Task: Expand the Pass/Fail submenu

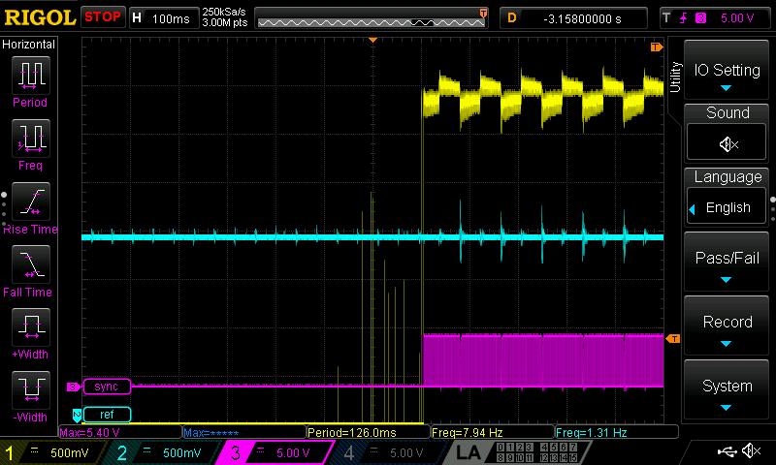Action: pos(727,265)
